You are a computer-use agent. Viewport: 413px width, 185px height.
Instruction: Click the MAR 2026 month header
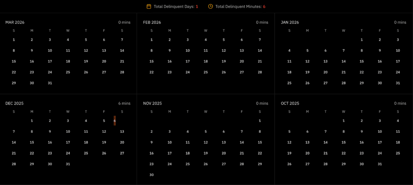[x=15, y=23]
